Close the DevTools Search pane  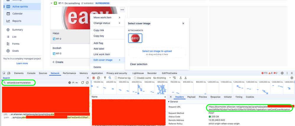pyautogui.click(x=88, y=78)
